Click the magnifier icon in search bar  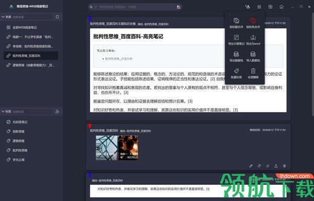91,7
